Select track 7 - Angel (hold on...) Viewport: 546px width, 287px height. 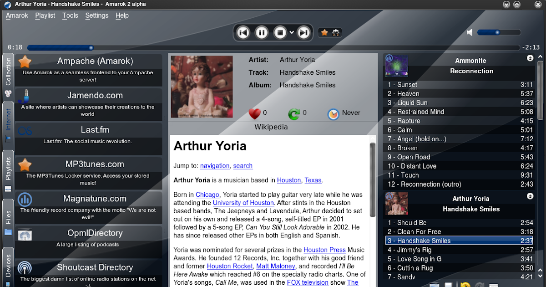pos(460,139)
